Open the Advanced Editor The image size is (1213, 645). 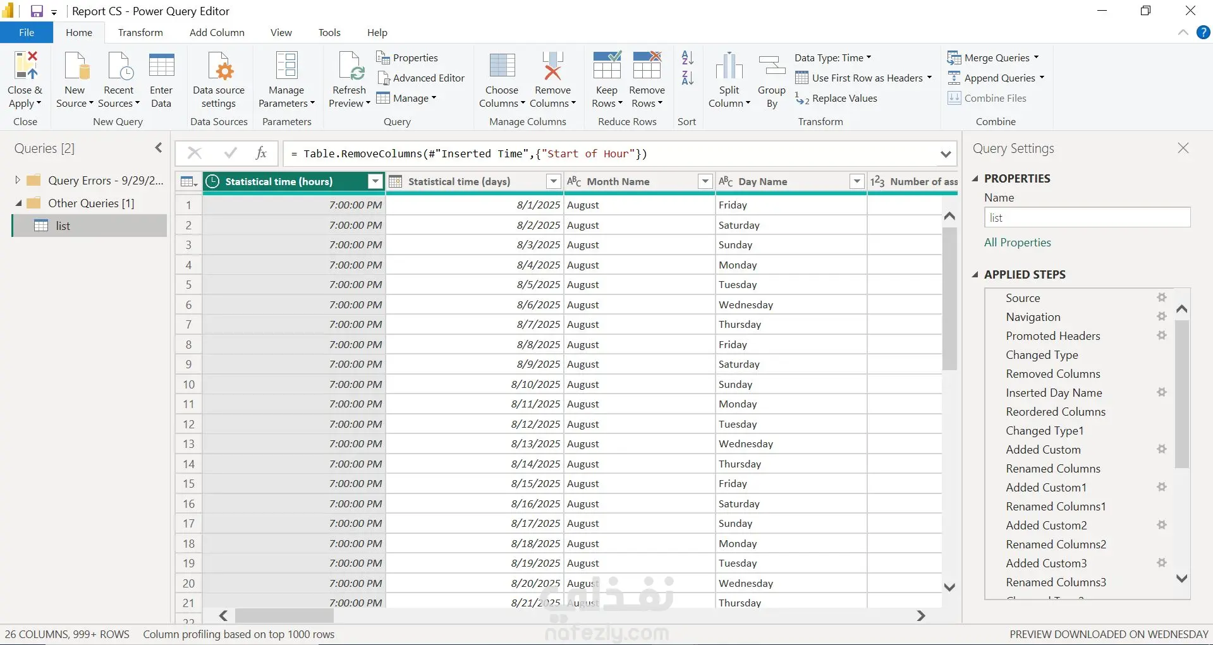tap(422, 78)
